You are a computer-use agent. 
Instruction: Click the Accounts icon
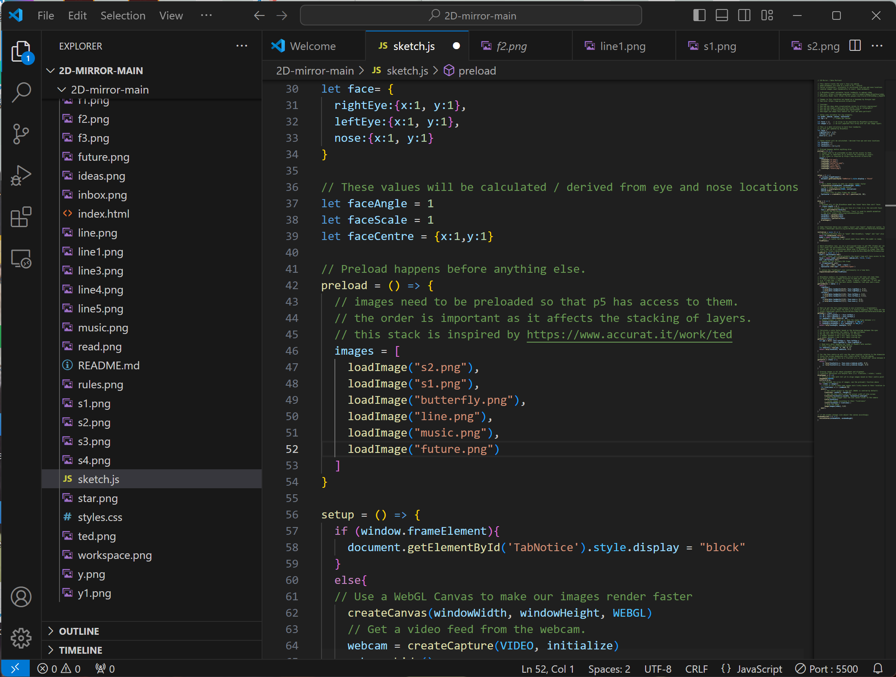21,597
